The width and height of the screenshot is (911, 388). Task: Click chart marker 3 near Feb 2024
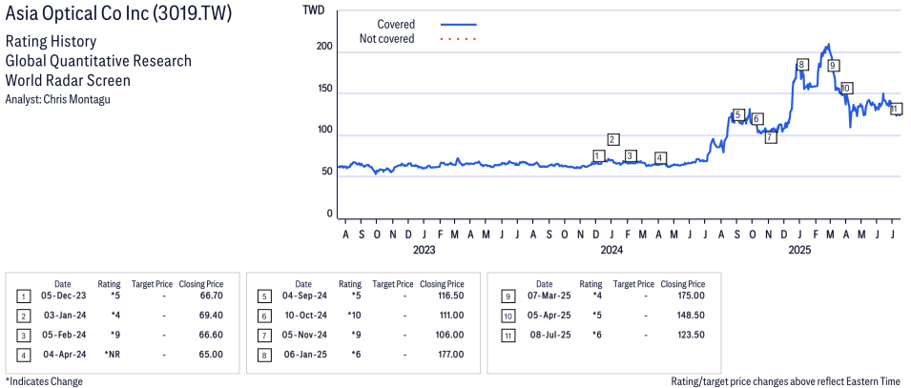coord(631,155)
